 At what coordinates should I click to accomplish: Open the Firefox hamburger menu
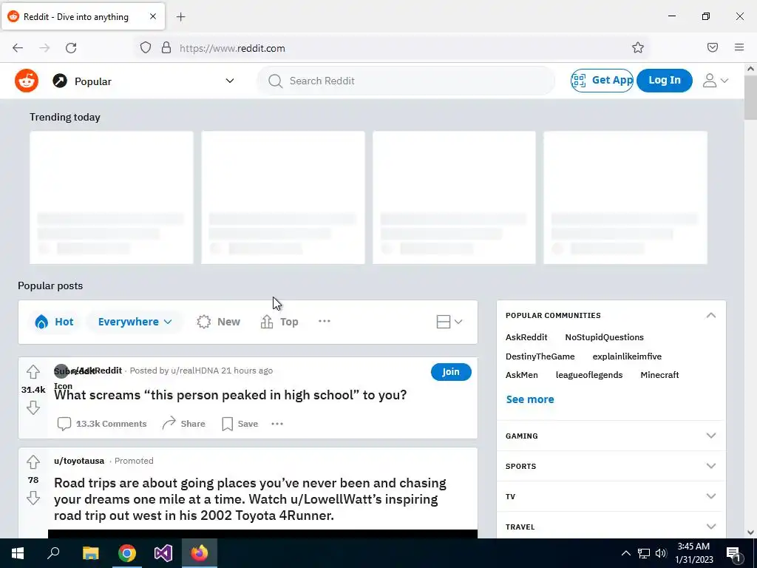click(x=739, y=47)
